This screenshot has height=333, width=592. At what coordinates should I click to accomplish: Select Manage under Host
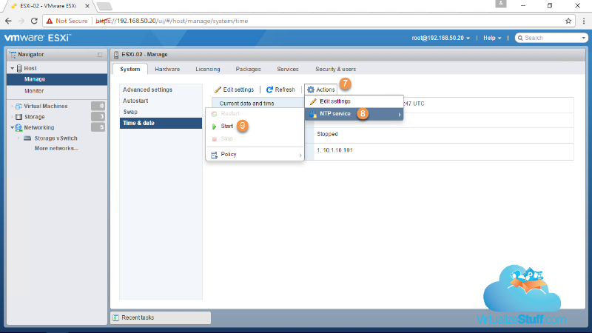click(x=57, y=79)
